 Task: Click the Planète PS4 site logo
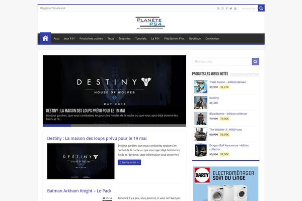150,23
